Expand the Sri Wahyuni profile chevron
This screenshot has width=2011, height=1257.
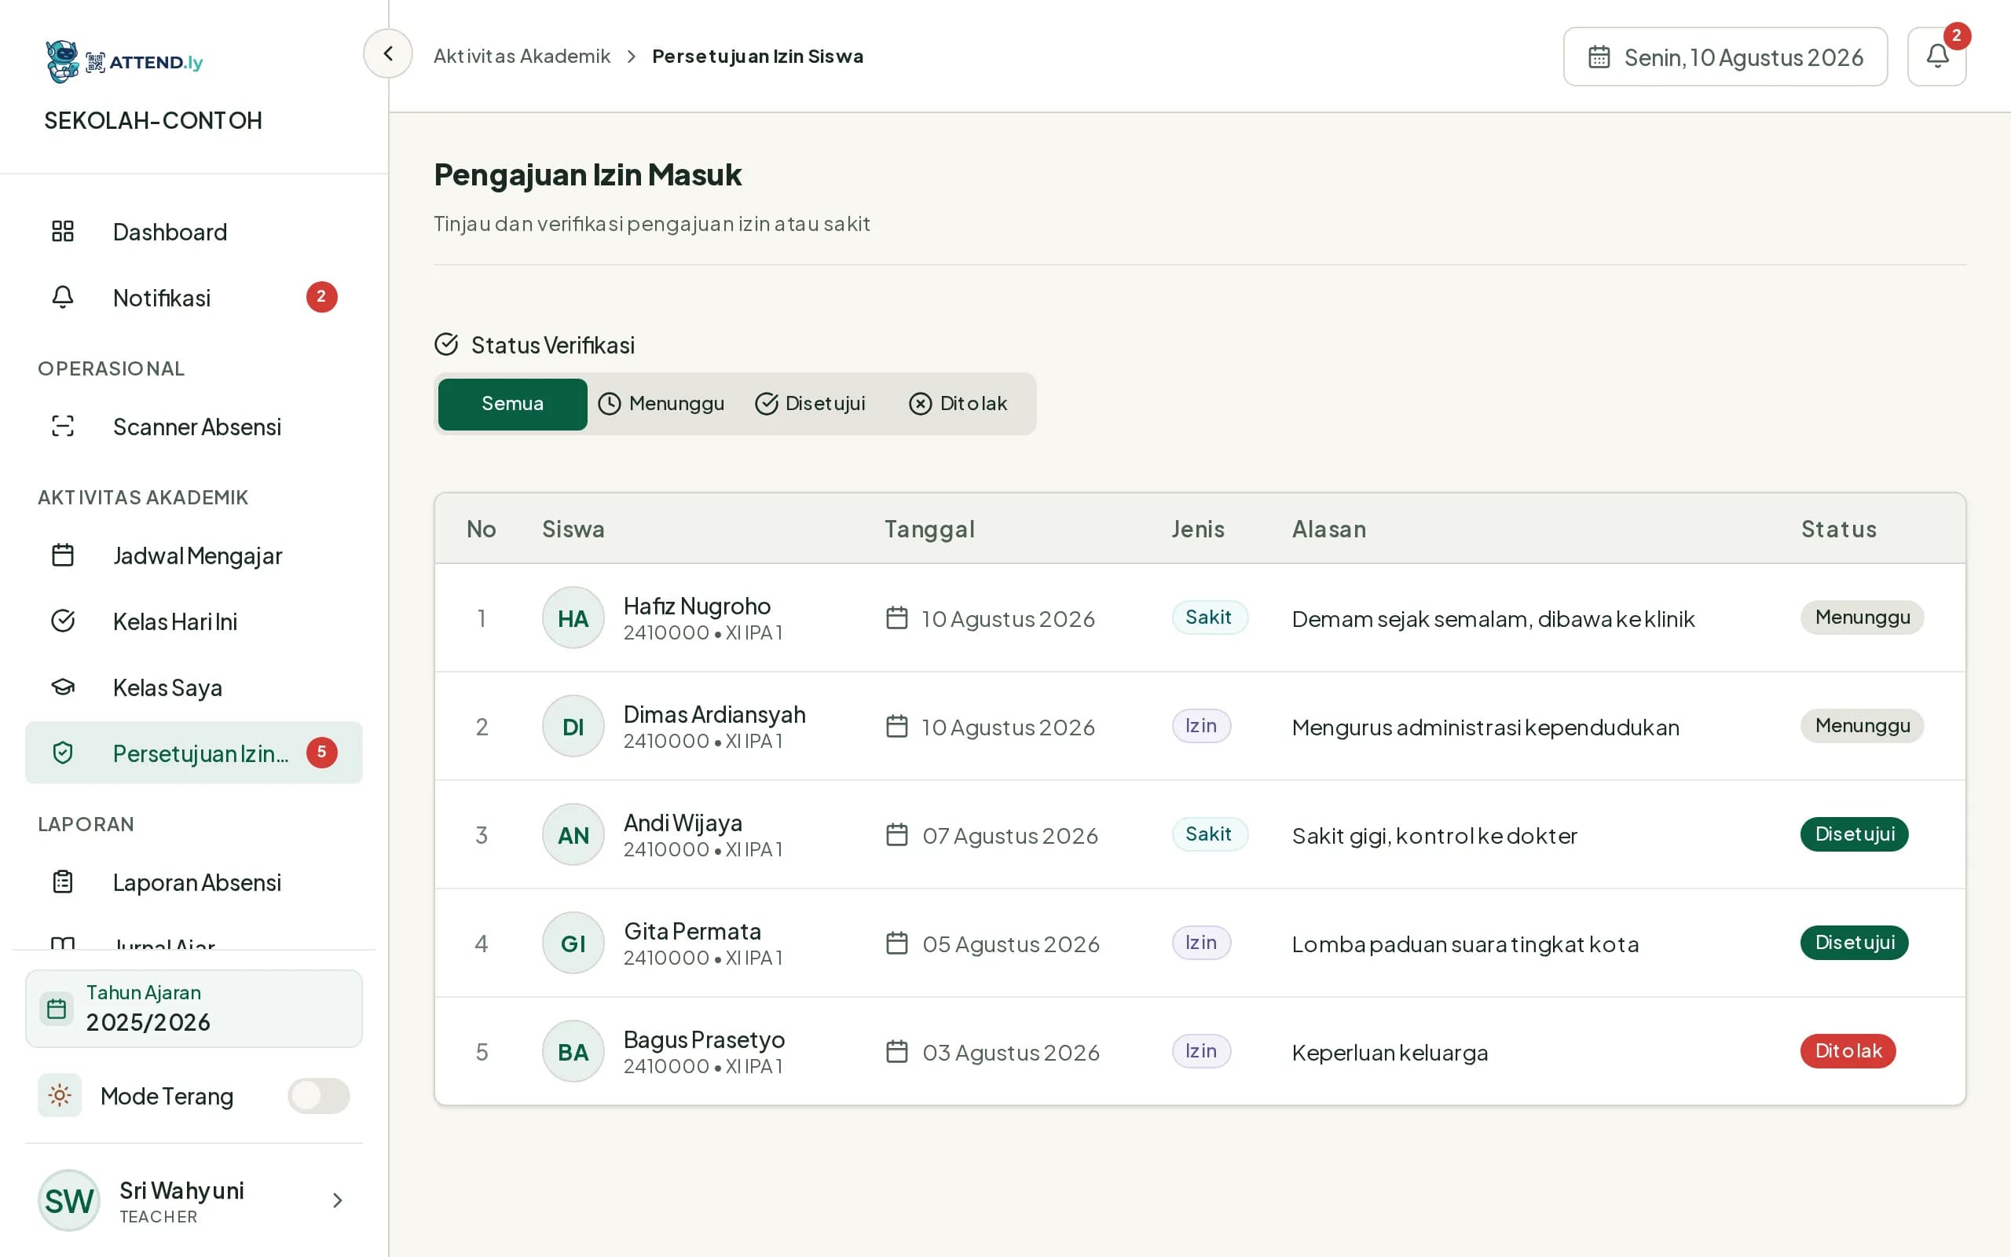(337, 1200)
